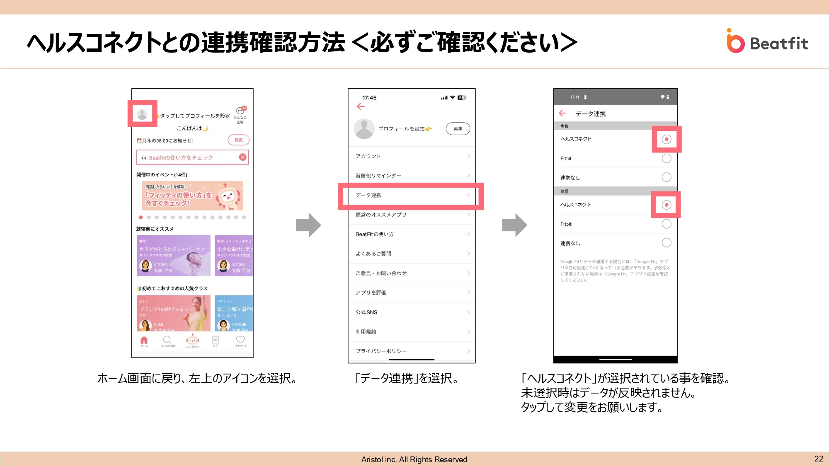
Task: Tap the profile avatar icon on home screen
Action: tap(142, 114)
